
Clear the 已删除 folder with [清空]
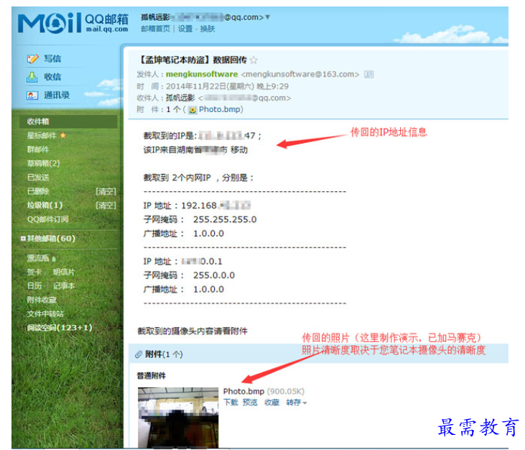[106, 191]
